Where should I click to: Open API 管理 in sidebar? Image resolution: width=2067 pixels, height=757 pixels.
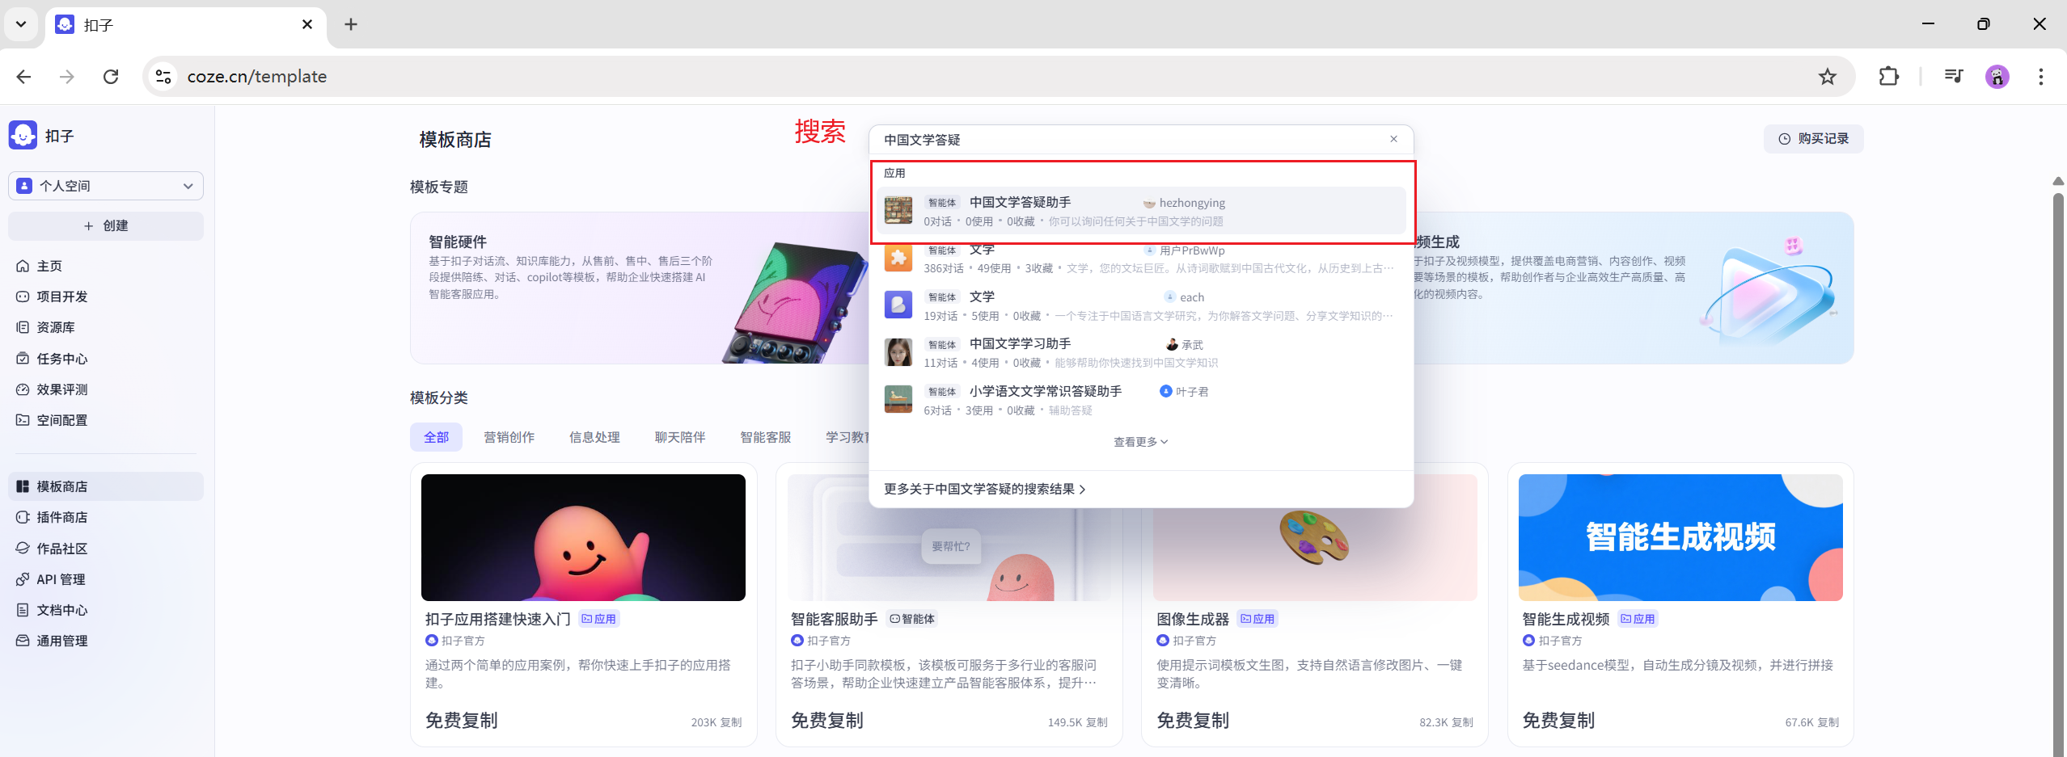coord(106,579)
